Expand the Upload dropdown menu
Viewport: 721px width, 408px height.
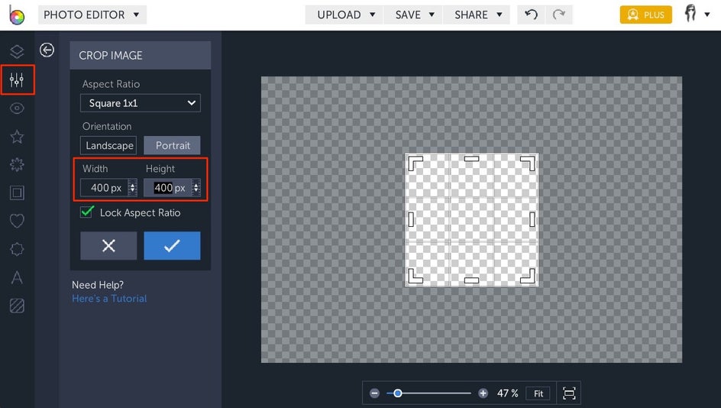(x=344, y=15)
